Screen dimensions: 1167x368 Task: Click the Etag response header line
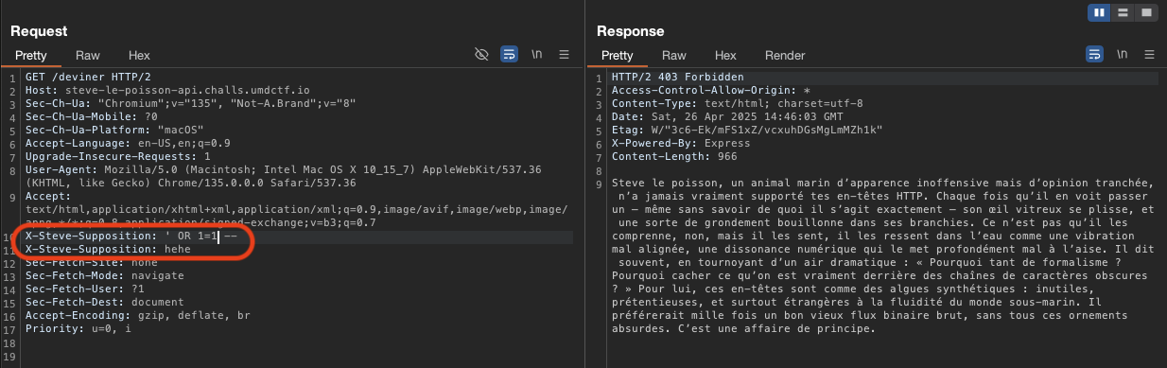point(746,130)
